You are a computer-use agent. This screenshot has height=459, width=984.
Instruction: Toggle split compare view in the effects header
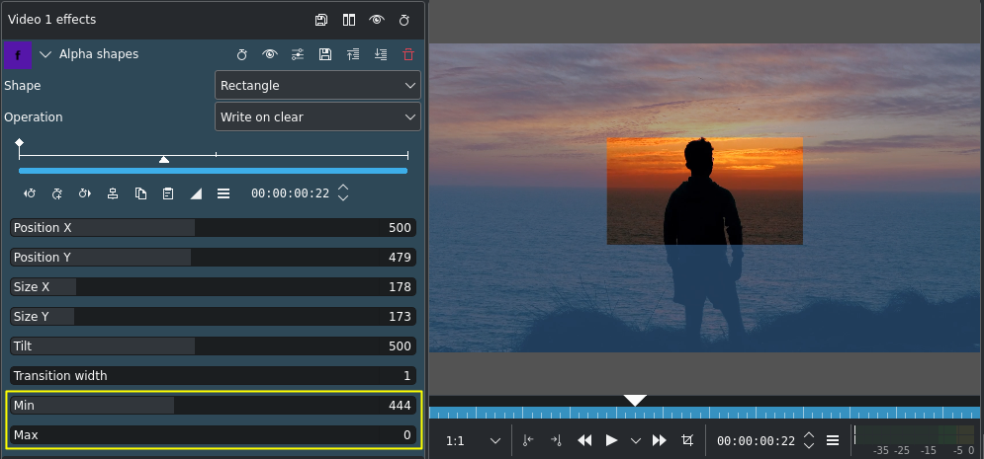click(x=349, y=20)
